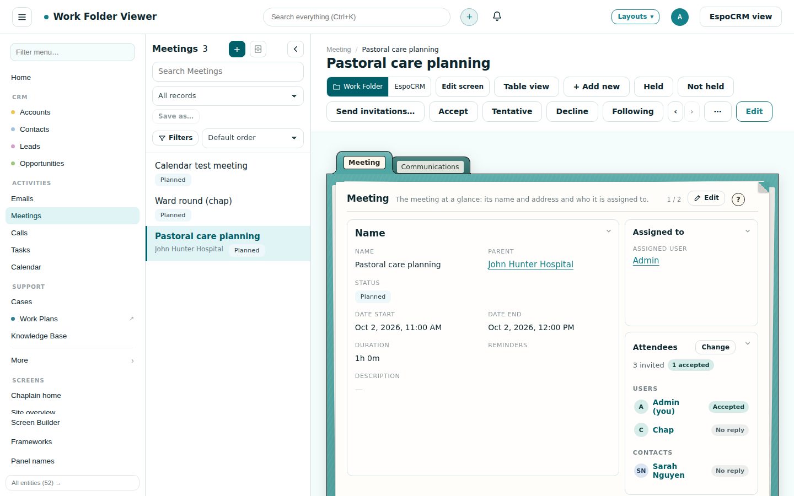Select the Meeting tab
This screenshot has width=794, height=496.
click(364, 163)
